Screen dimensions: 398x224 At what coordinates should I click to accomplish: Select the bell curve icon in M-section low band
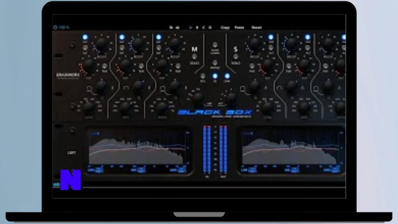point(89,88)
